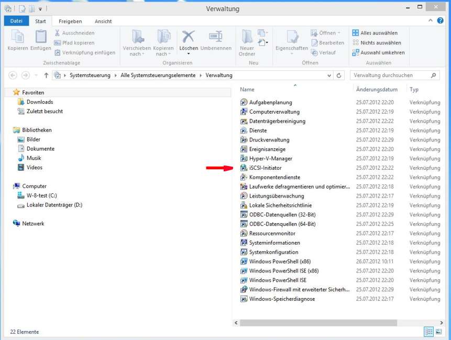
Task: Click the Einfügen paste icon
Action: 41,37
